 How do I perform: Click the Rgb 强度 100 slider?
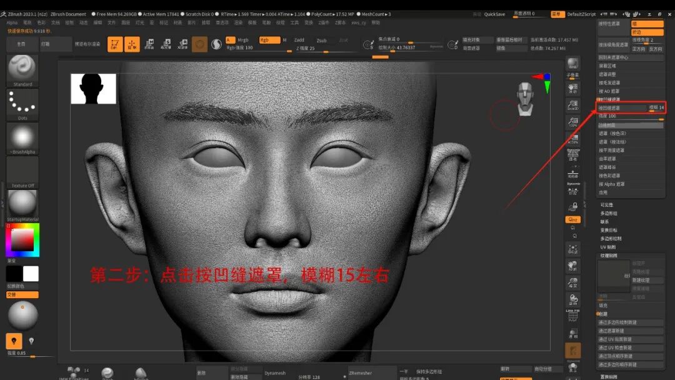258,48
